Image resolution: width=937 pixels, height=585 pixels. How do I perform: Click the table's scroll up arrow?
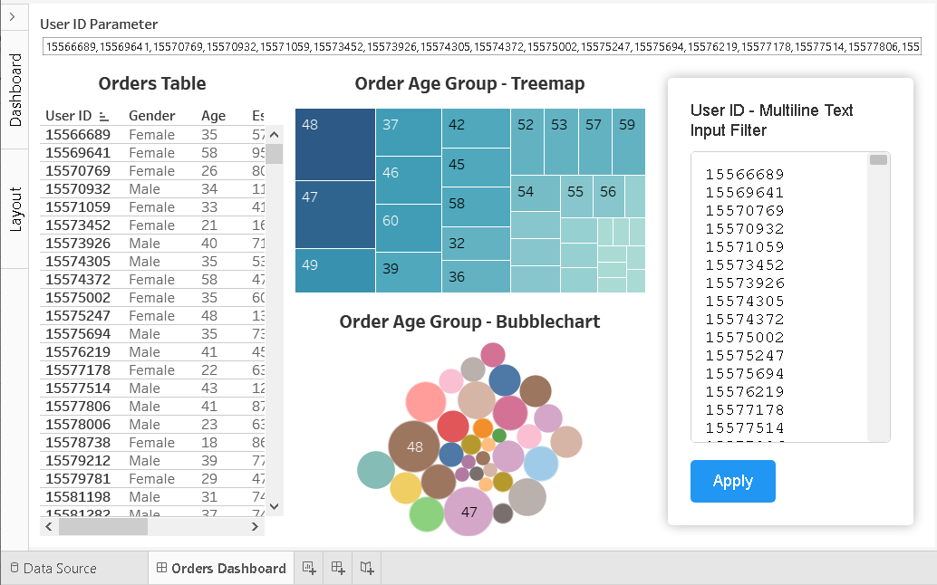point(275,134)
